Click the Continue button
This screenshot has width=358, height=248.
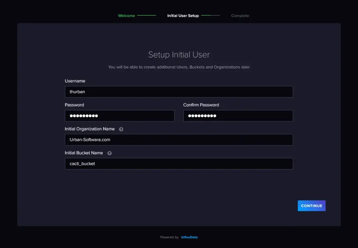tap(311, 206)
